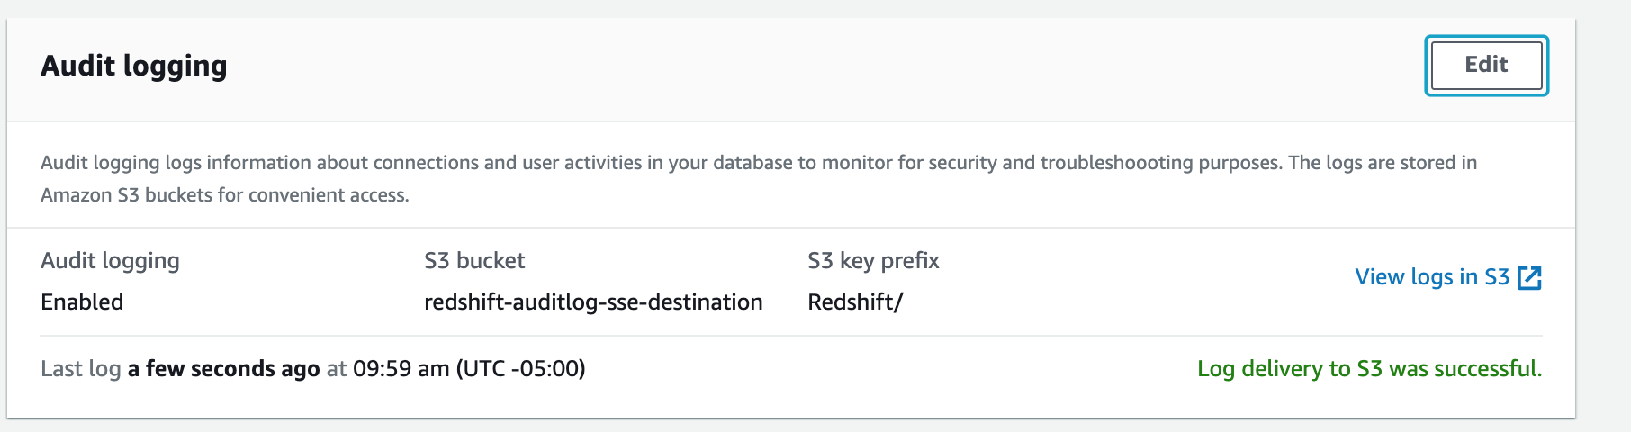Screen dimensions: 1631x432
Task: Click the word 'at' before the timestamp
Action: pyautogui.click(x=336, y=369)
